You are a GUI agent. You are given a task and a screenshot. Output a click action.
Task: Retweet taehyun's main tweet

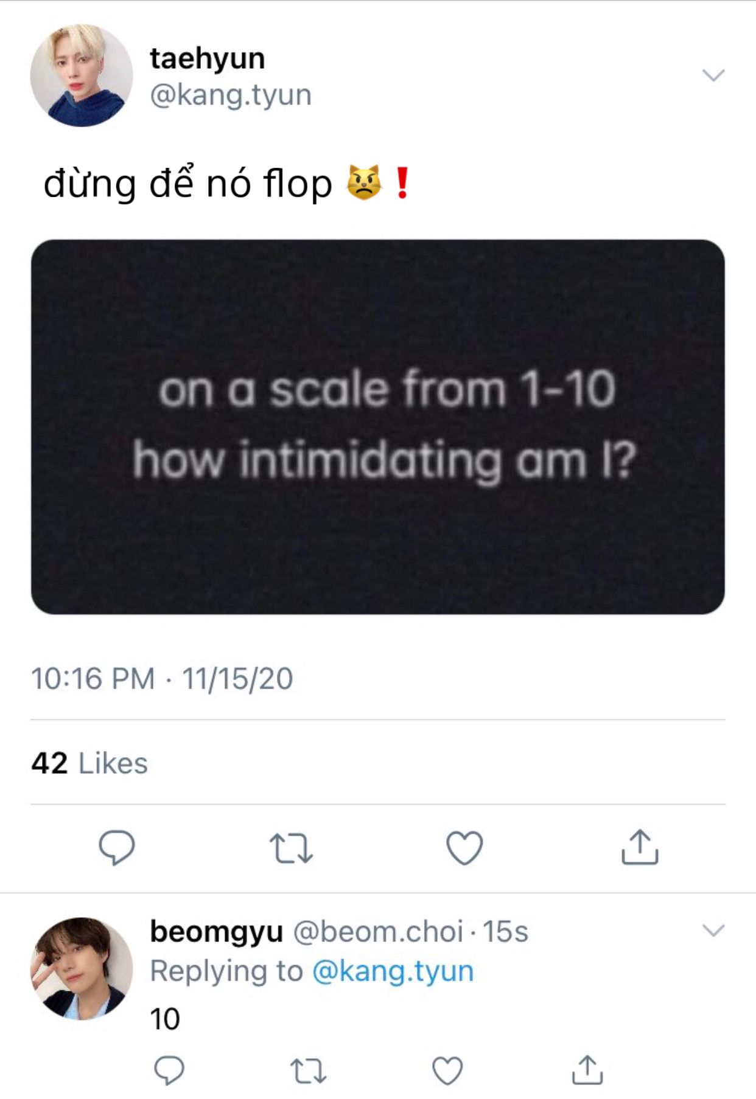pos(291,848)
